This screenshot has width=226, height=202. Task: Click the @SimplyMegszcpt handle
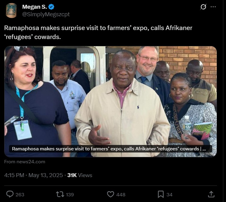[x=46, y=14]
